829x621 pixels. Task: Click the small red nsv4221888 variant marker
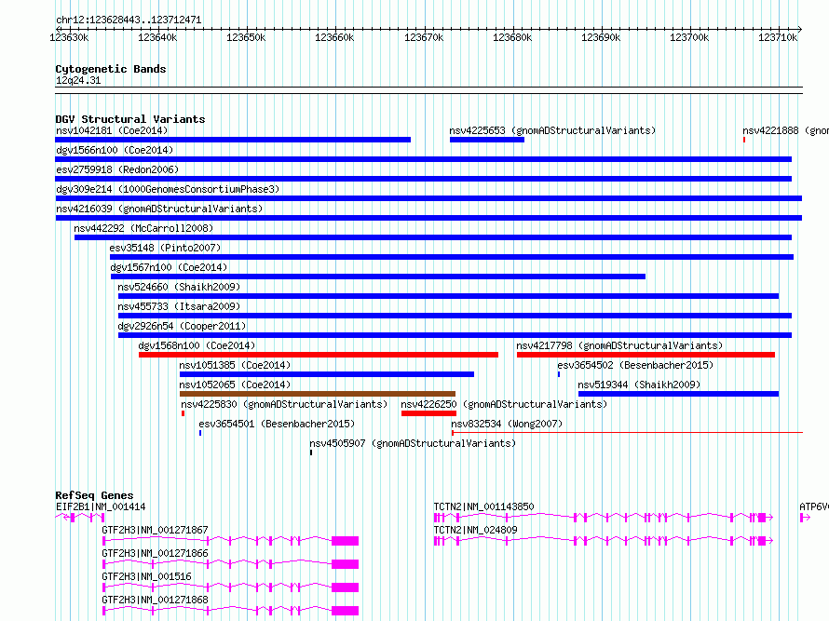tap(744, 140)
